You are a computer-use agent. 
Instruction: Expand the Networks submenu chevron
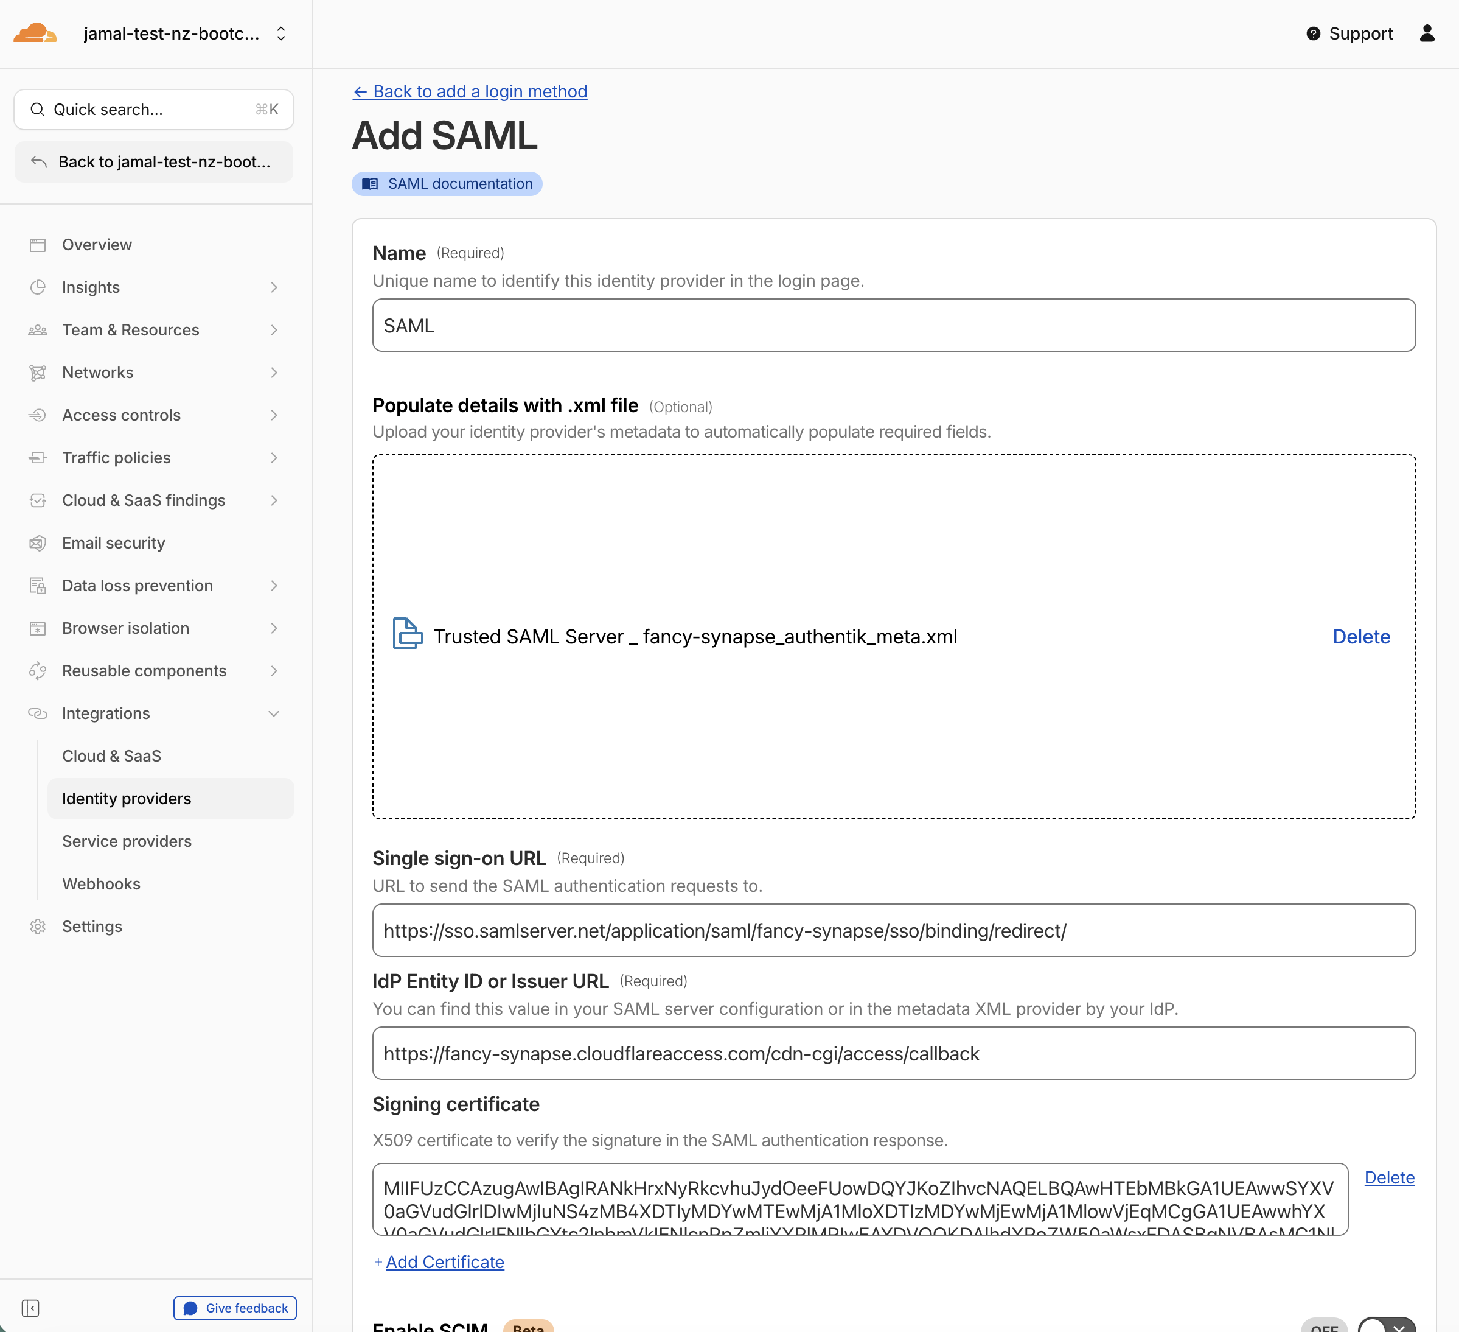pos(274,373)
